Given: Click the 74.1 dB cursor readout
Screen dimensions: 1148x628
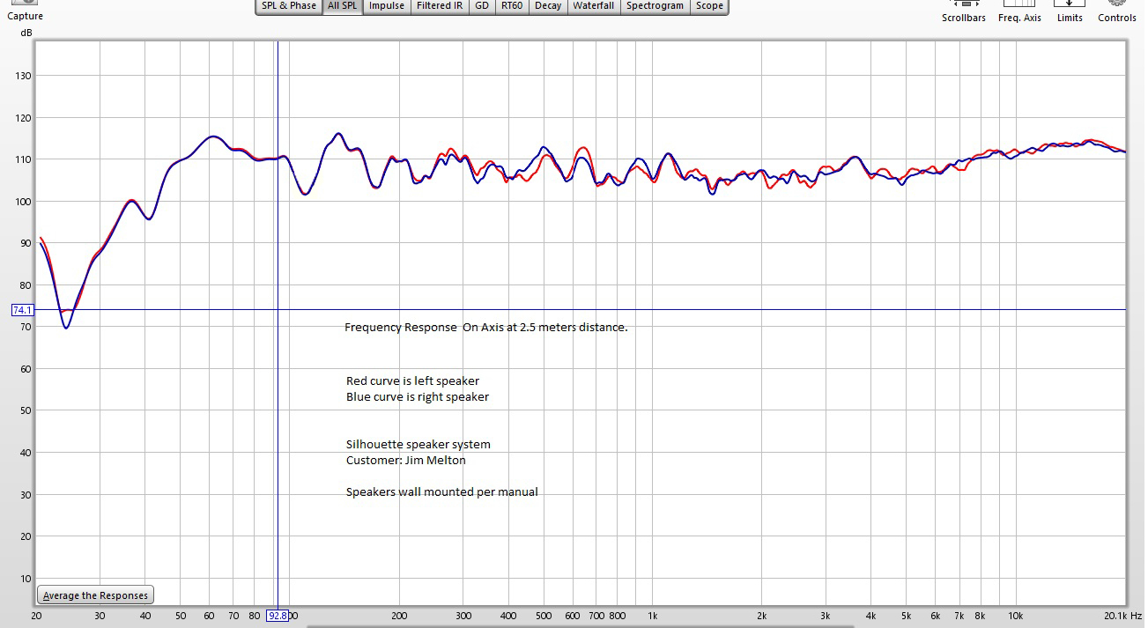Looking at the screenshot, I should tap(23, 310).
